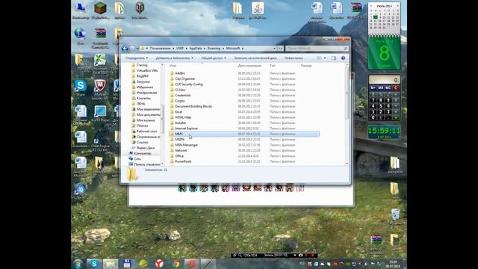The height and width of the screenshot is (269, 478).
Task: Click the Explorer Forward navigation arrow
Action: [x=132, y=48]
